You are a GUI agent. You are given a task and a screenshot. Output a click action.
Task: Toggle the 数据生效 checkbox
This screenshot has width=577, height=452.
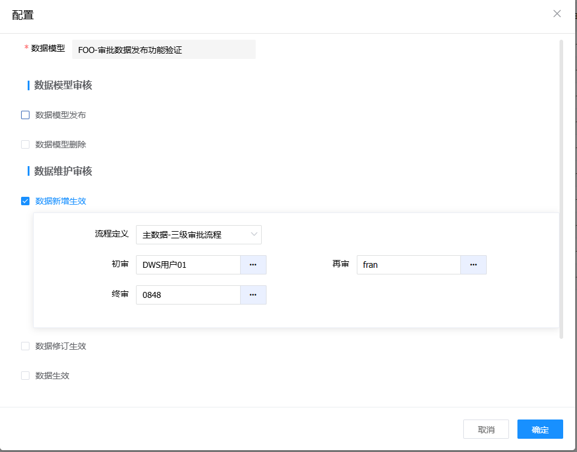(x=25, y=376)
